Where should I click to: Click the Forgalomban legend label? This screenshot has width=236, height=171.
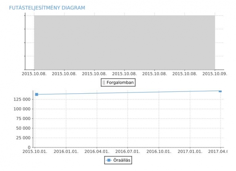[120, 82]
